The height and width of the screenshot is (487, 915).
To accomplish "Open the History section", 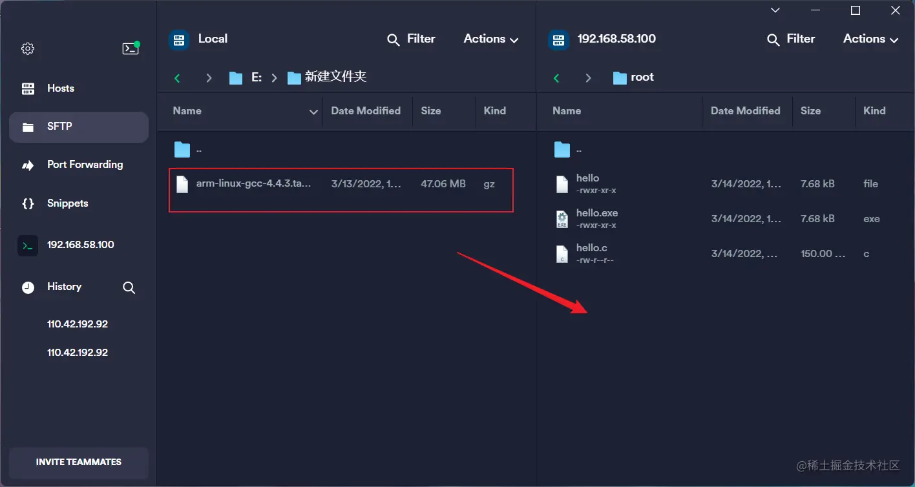I will tap(64, 287).
